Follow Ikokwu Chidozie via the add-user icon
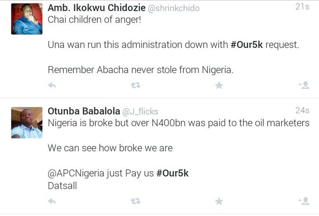 click(x=304, y=85)
